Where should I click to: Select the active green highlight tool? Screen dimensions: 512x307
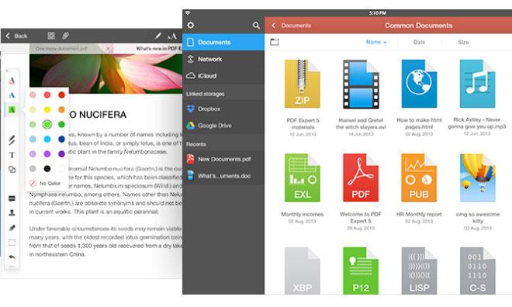click(x=12, y=109)
